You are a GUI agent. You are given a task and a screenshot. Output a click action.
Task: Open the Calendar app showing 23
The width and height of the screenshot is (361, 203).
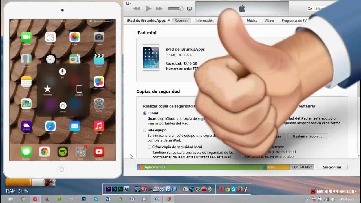(50, 37)
